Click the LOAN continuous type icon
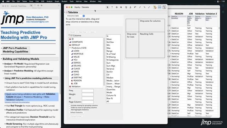The width and height of the screenshot is (227, 128). pyautogui.click(x=72, y=51)
